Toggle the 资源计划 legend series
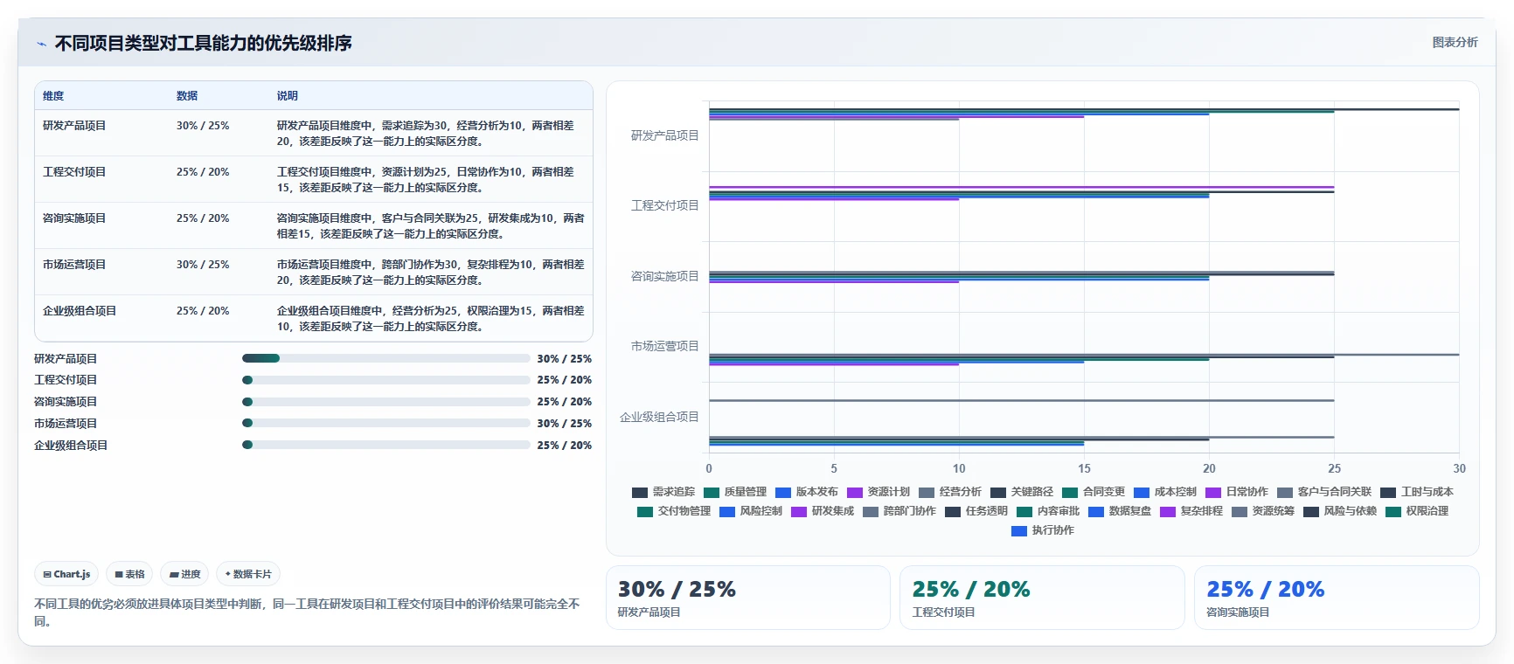1514x664 pixels. tap(879, 492)
